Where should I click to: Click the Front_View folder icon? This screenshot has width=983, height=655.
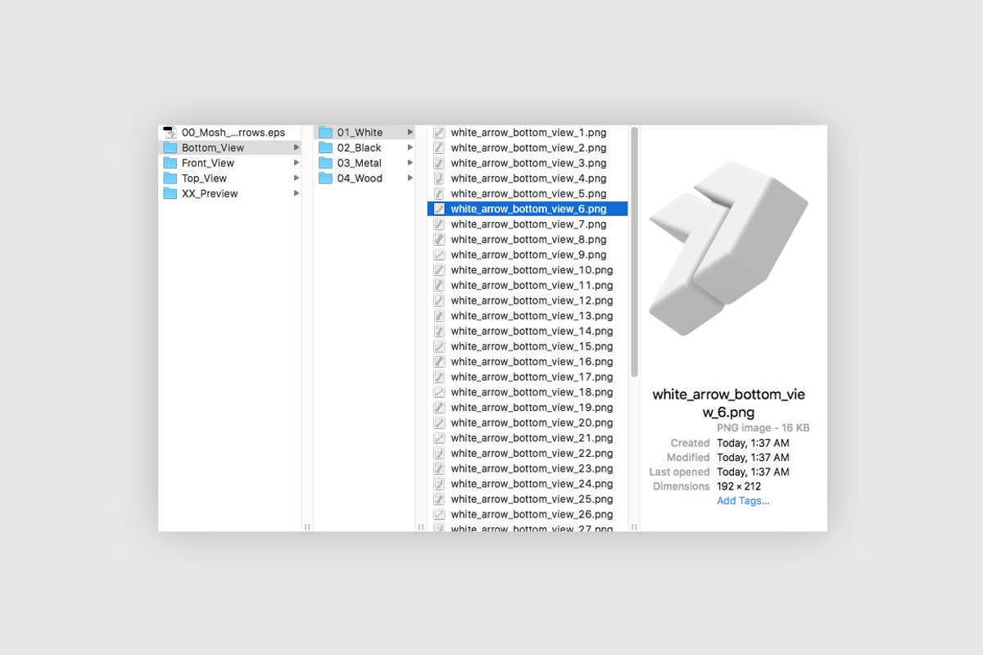(170, 163)
